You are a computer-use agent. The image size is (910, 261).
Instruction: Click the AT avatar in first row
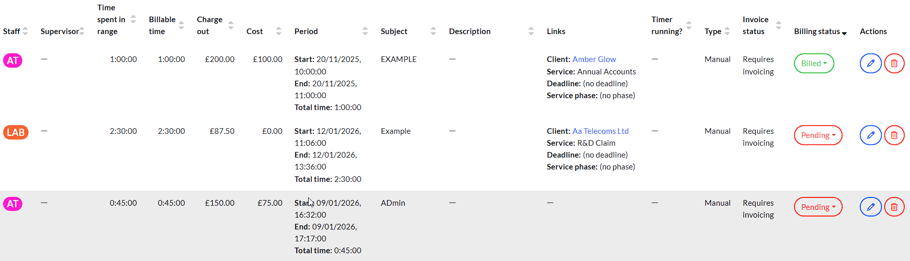[x=12, y=60]
